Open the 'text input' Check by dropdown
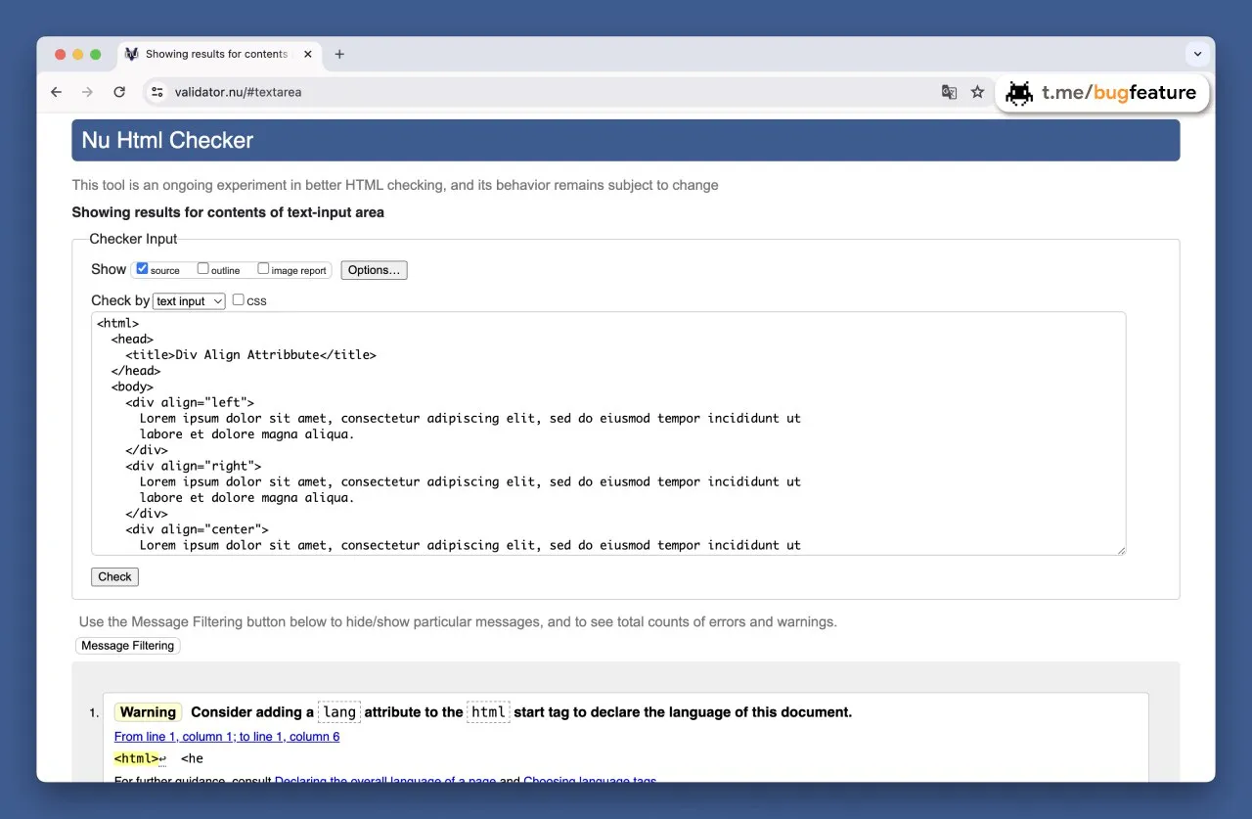This screenshot has width=1252, height=819. [189, 301]
